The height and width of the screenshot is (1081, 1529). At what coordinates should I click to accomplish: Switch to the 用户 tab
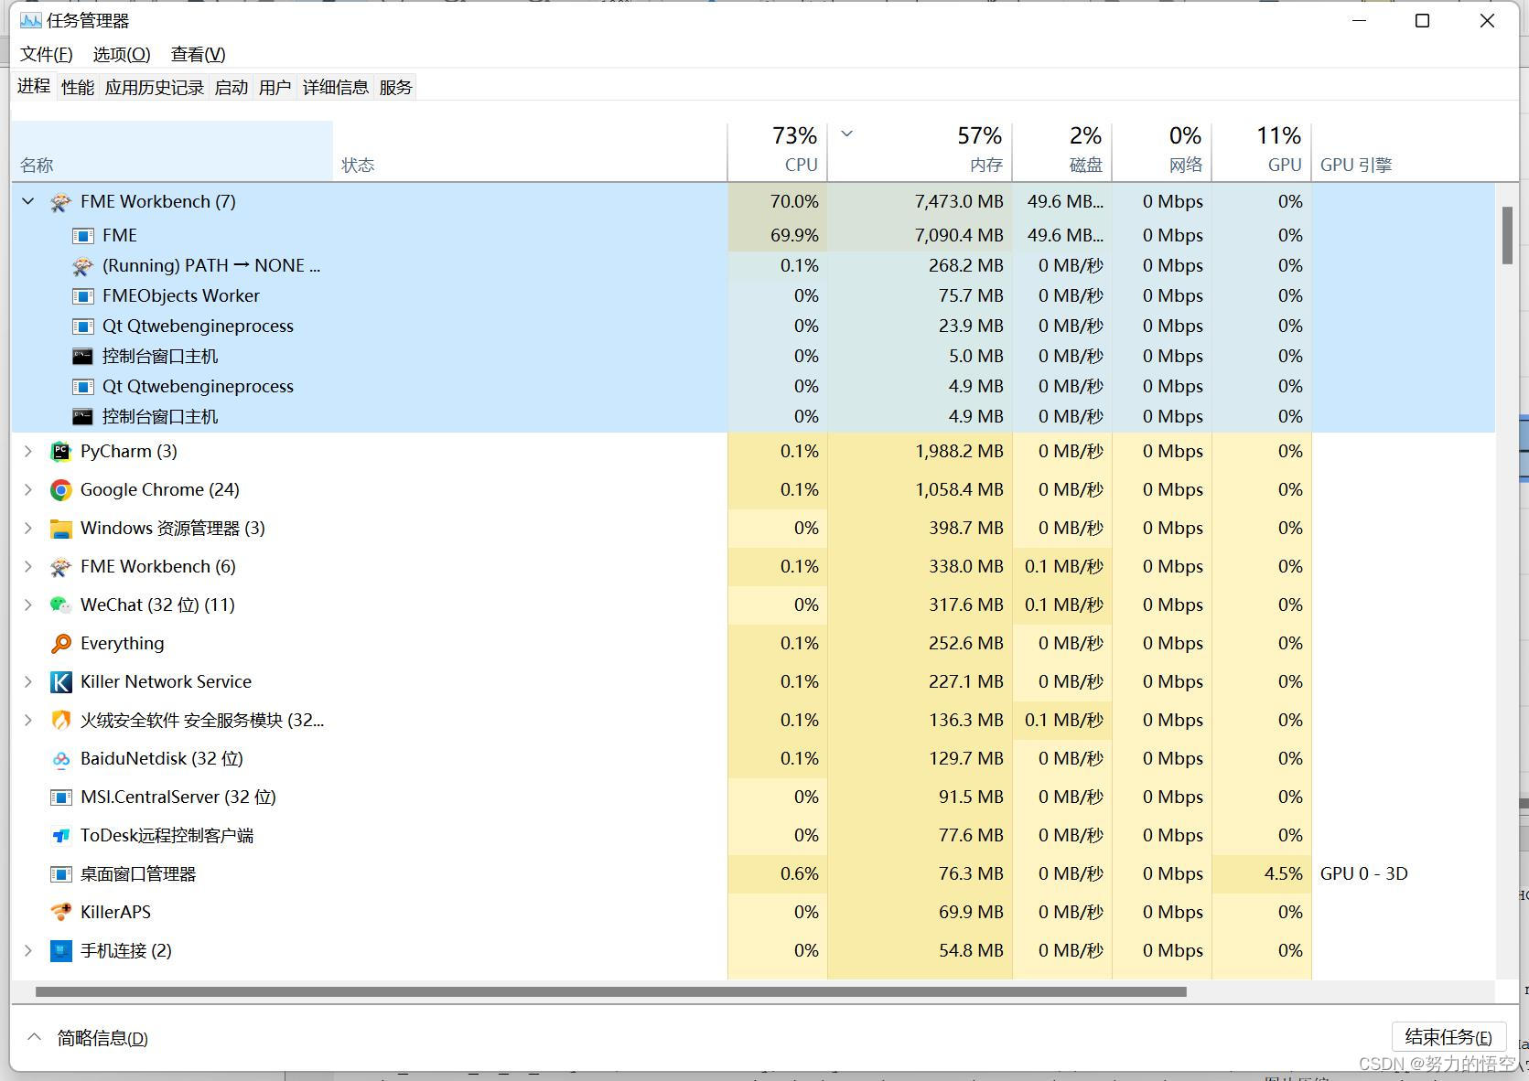pyautogui.click(x=275, y=87)
